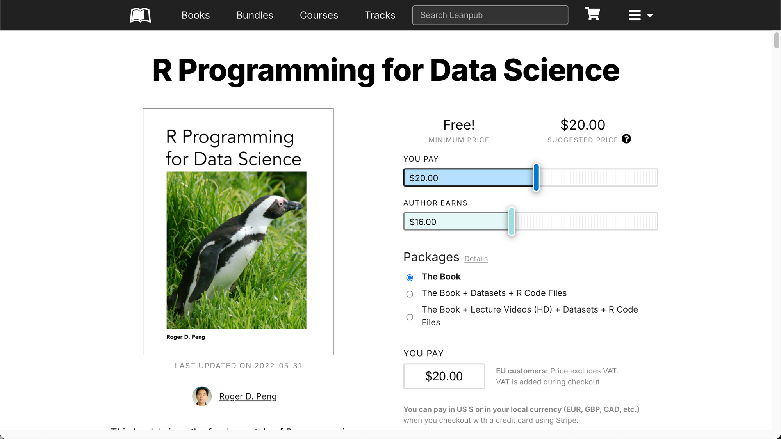
Task: Navigate to Courses
Action: pyautogui.click(x=319, y=15)
